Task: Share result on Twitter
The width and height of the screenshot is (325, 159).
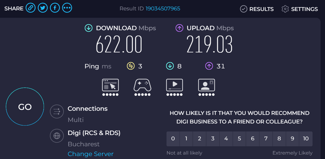Action: pyautogui.click(x=43, y=8)
